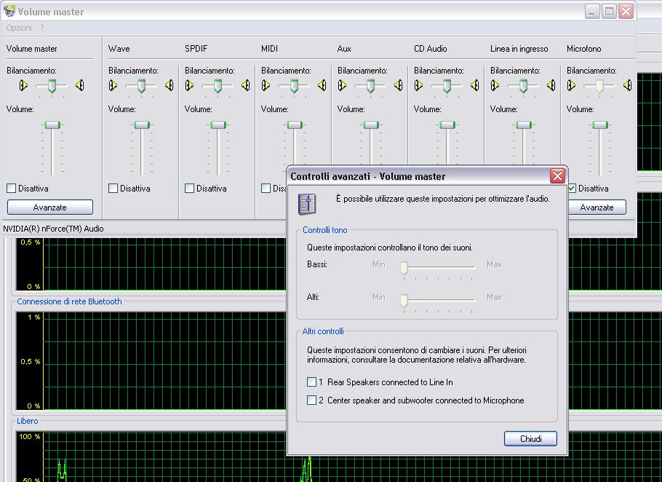The height and width of the screenshot is (482, 662).
Task: Open the Opzioni menu
Action: click(19, 28)
